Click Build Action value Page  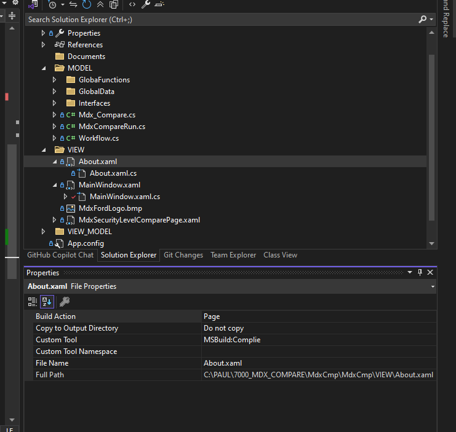coord(319,316)
